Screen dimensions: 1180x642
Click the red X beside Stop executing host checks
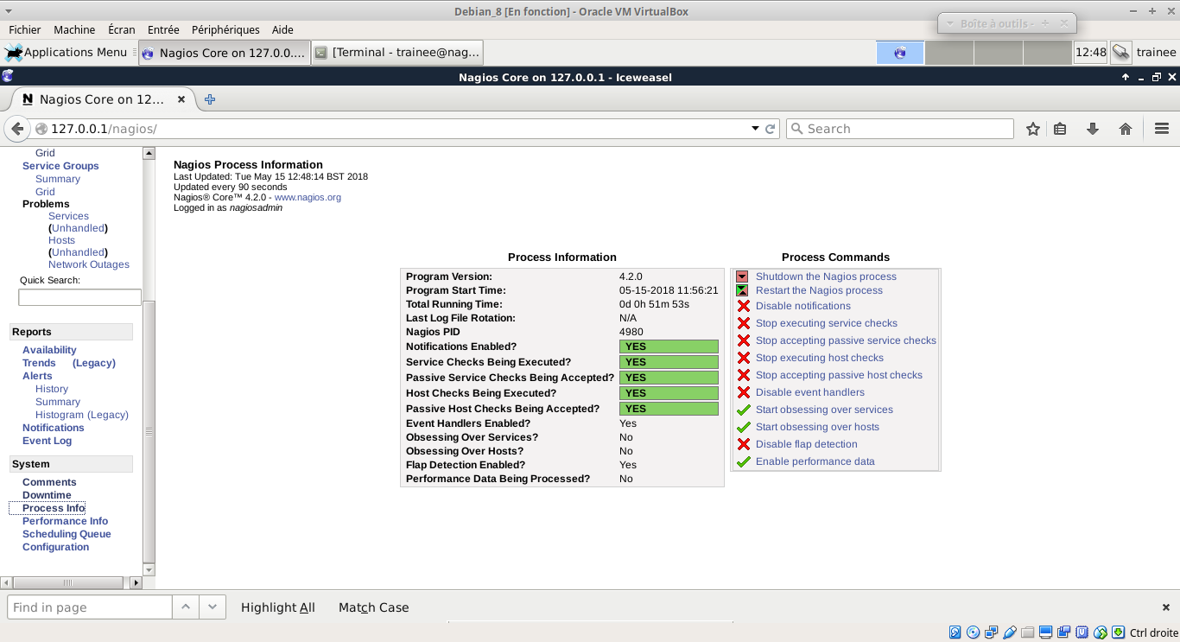tap(743, 358)
